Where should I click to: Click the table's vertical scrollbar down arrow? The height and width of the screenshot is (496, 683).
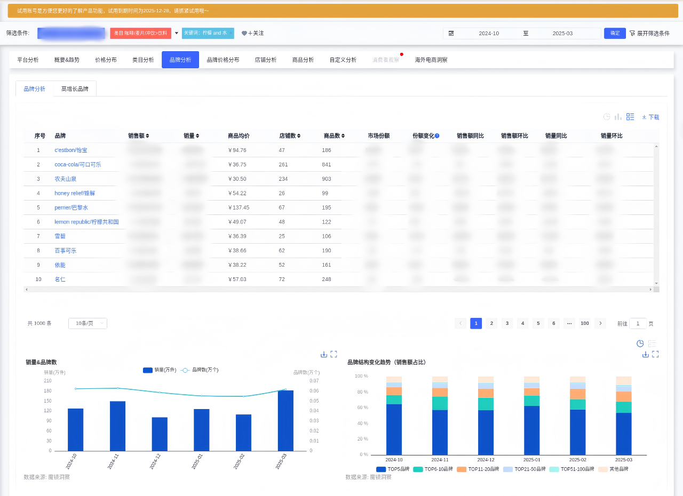656,284
